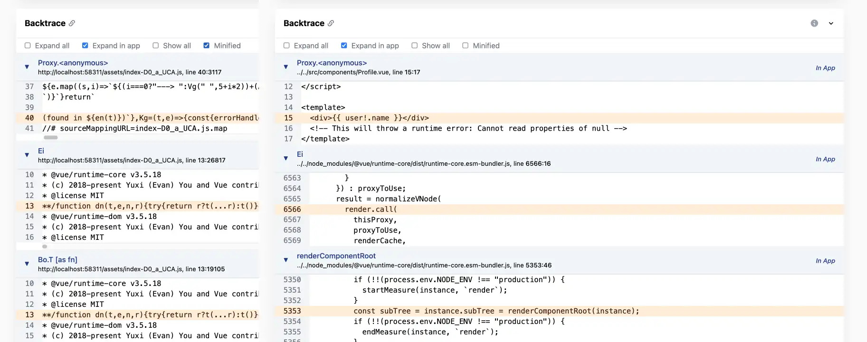
Task: Enable Show all checkbox in right panel
Action: (414, 46)
